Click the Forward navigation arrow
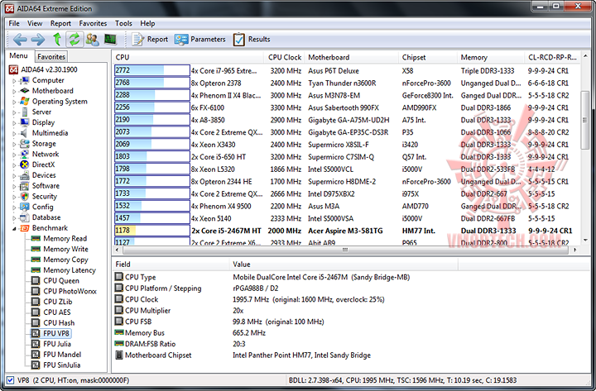Viewport: 596px width, 391px height. (37, 39)
